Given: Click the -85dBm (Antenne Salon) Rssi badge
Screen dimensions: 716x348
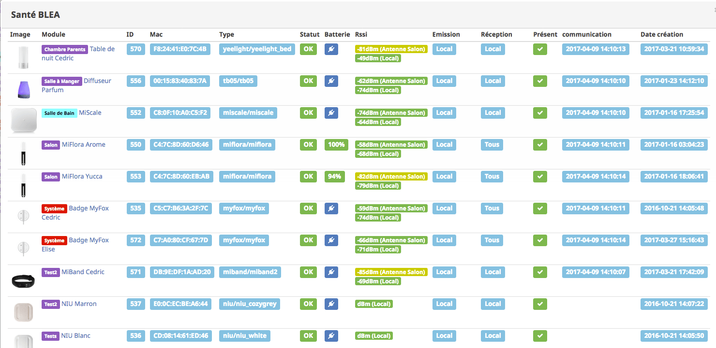Looking at the screenshot, I should [391, 272].
